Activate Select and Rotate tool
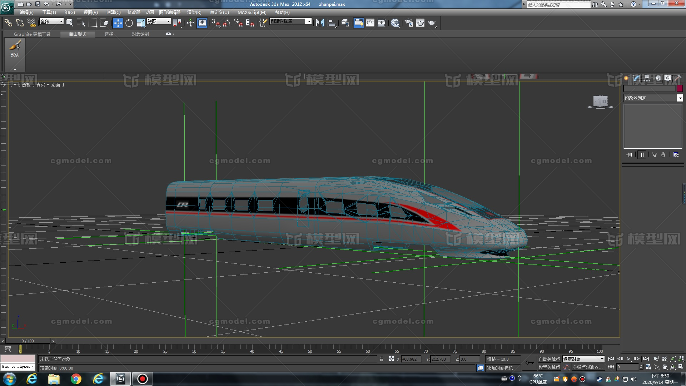 coord(129,23)
